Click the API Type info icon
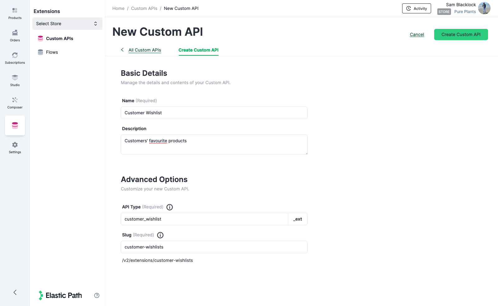This screenshot has height=306, width=498. click(x=170, y=207)
